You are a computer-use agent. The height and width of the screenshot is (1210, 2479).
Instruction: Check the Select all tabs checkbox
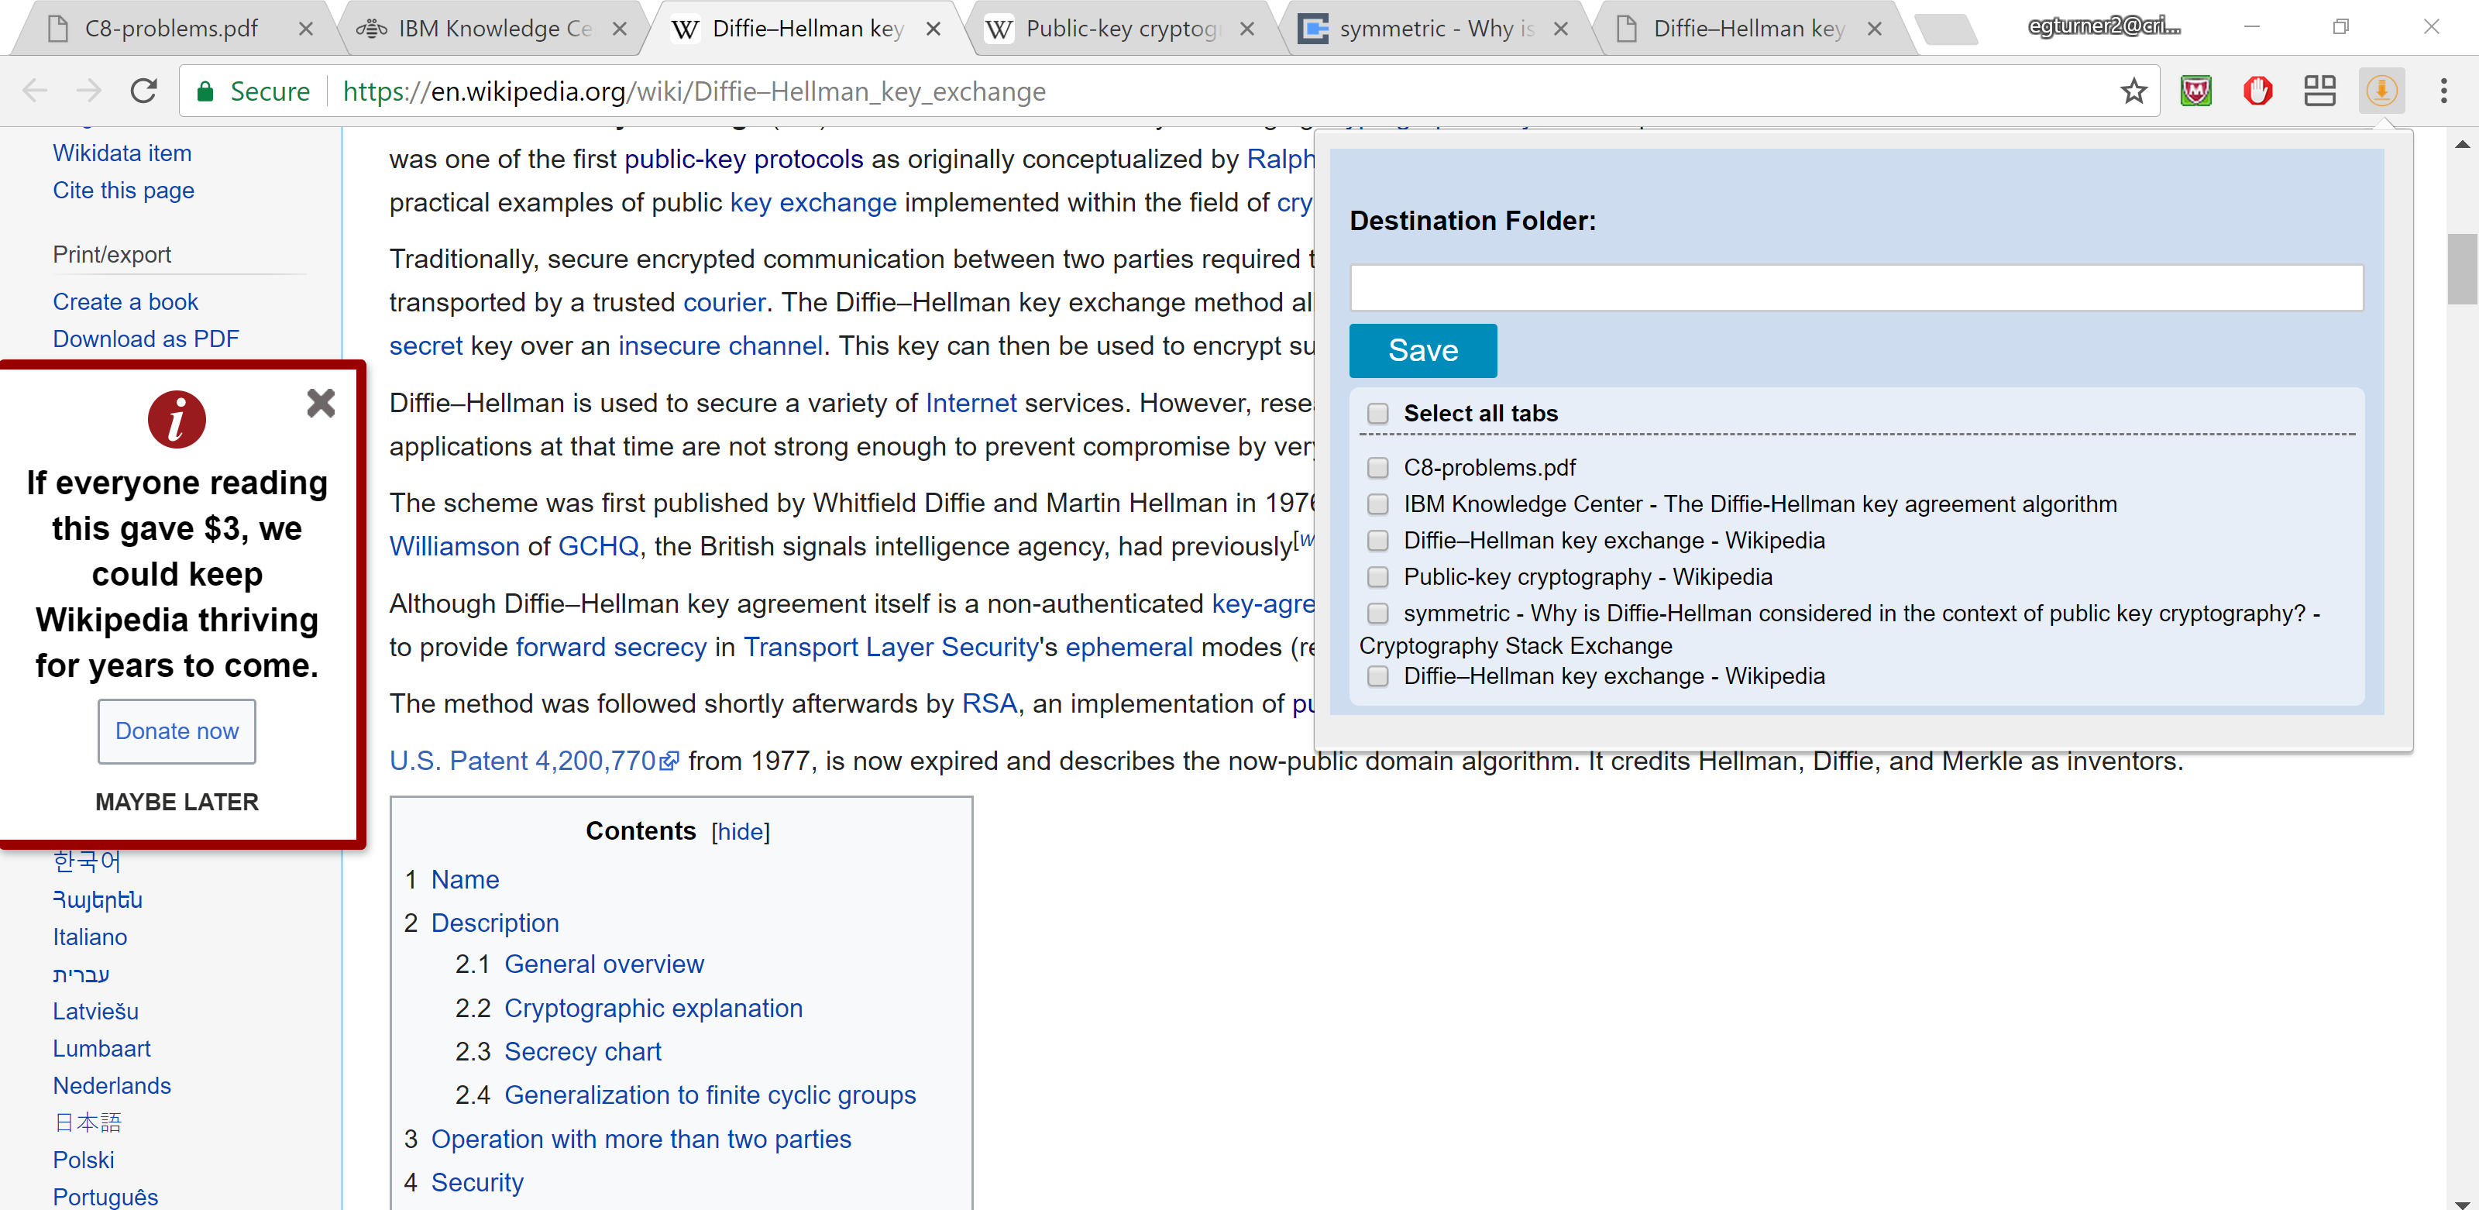(x=1378, y=414)
